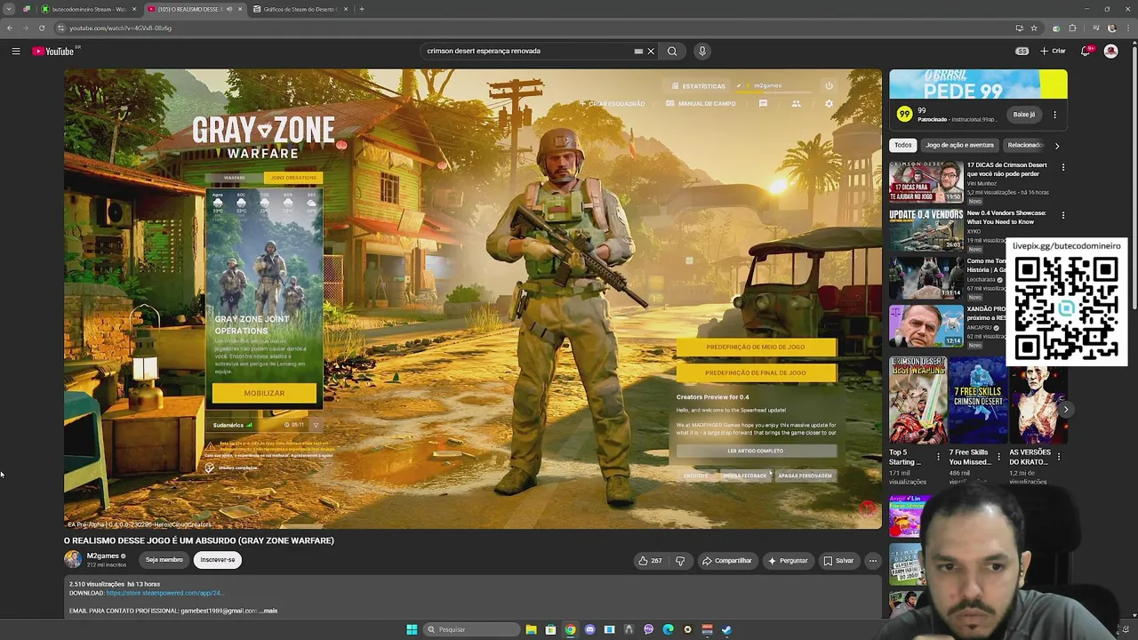Start voice search with the microphone
This screenshot has width=1138, height=640.
coord(702,52)
